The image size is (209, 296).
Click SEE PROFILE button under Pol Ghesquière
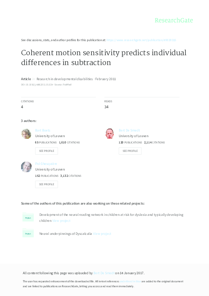click(x=46, y=185)
